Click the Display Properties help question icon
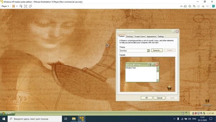216x122 pixels. tap(173, 32)
